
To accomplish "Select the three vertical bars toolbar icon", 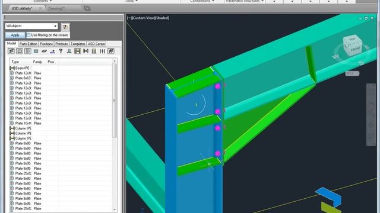I will point(102,51).
